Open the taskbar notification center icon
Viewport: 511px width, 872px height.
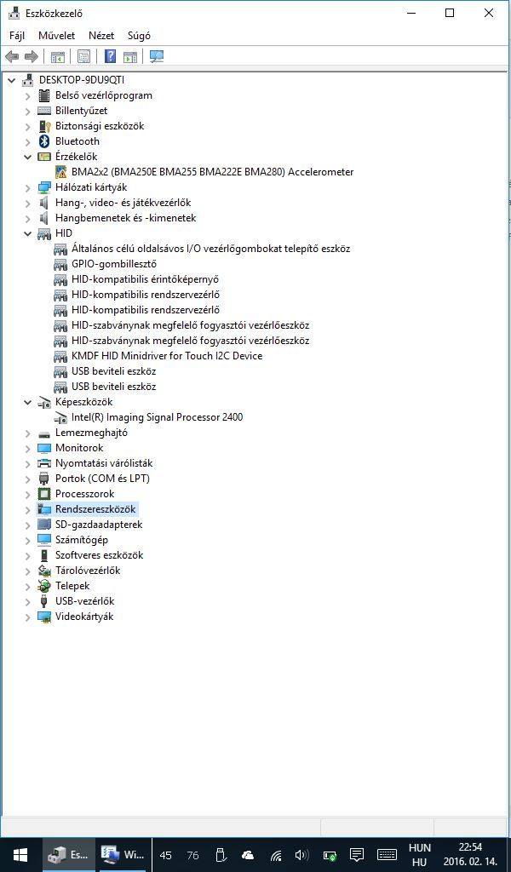point(356,855)
